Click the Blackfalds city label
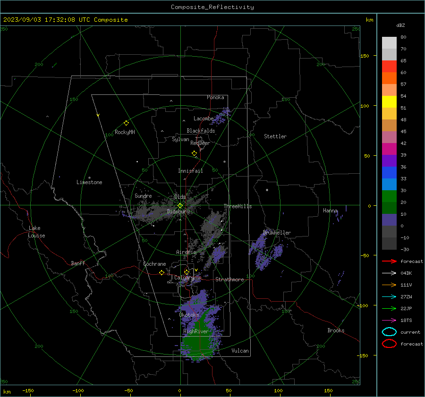425x397 pixels. (x=201, y=131)
